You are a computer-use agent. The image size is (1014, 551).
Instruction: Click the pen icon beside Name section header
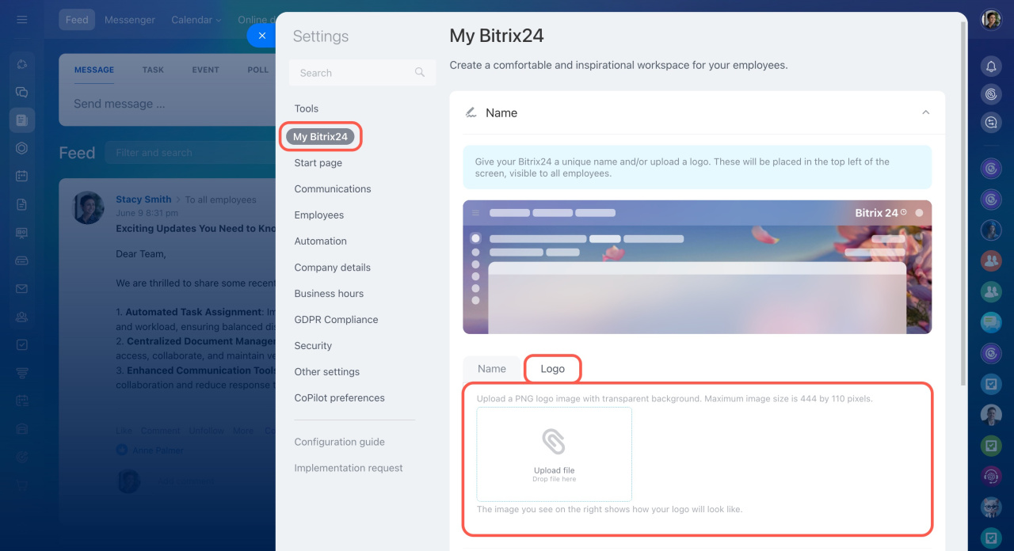click(471, 113)
